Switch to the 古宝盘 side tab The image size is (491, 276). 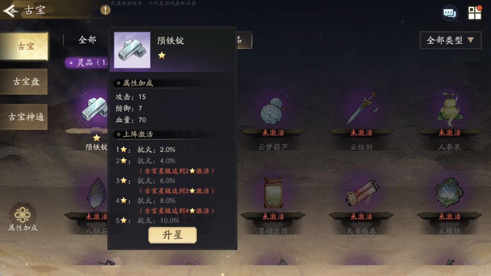24,82
